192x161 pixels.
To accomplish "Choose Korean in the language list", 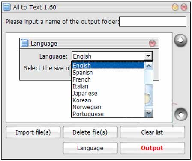I will click(108, 100).
